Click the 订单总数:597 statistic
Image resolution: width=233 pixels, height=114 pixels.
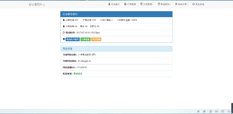click(72, 20)
